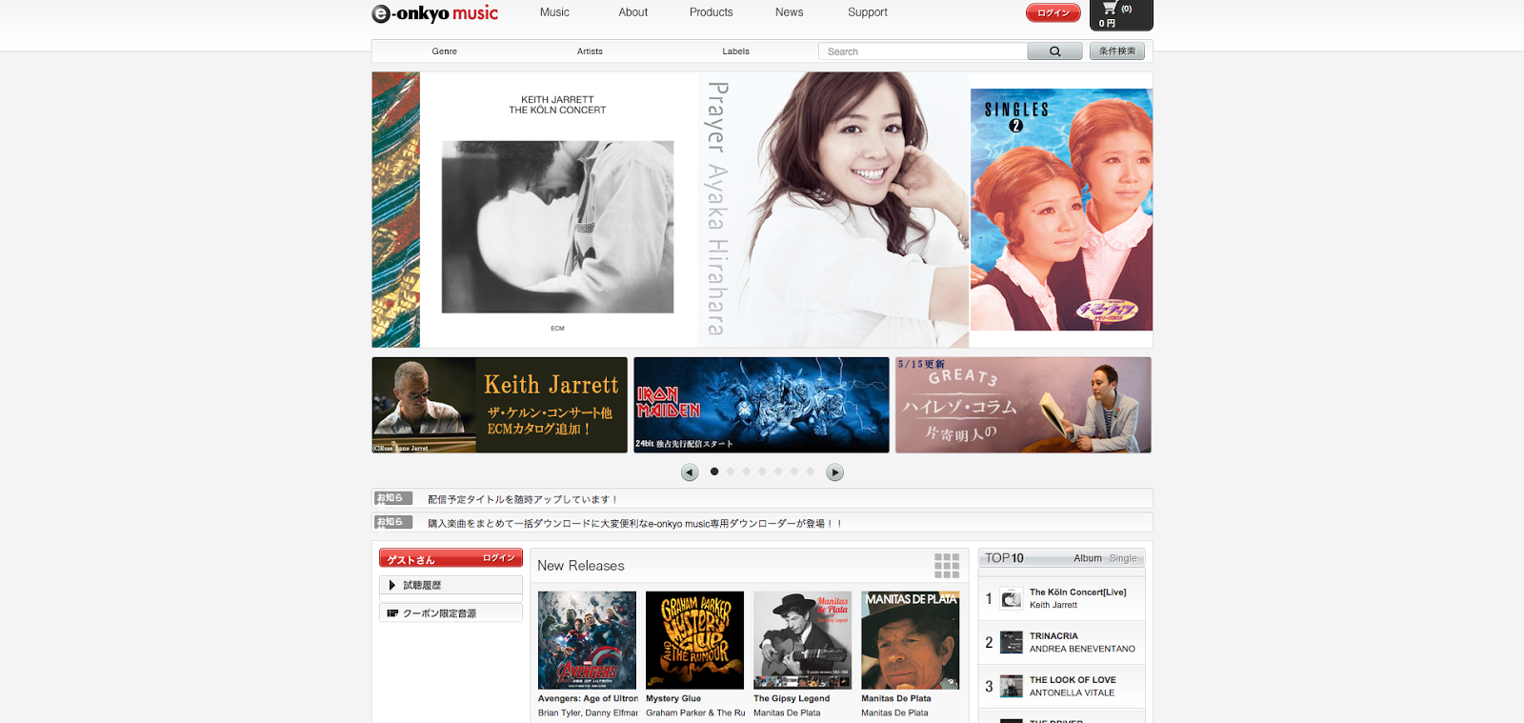Screen dimensions: 1524x723
Task: Select the fourth carousel page dot
Action: point(762,472)
